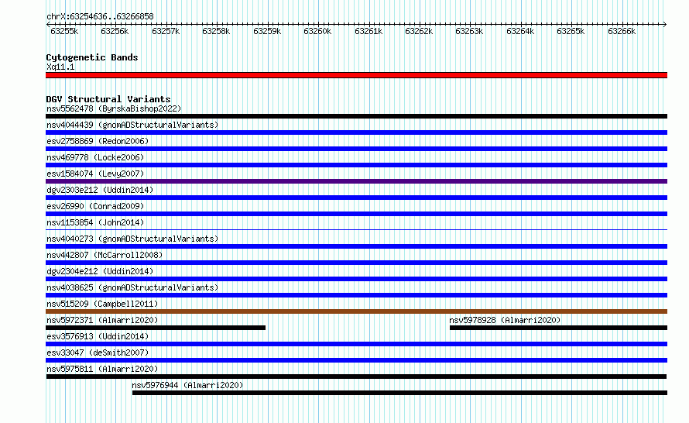Click the dgv2303e212 blue bar
The width and height of the screenshot is (689, 423).
pos(356,198)
